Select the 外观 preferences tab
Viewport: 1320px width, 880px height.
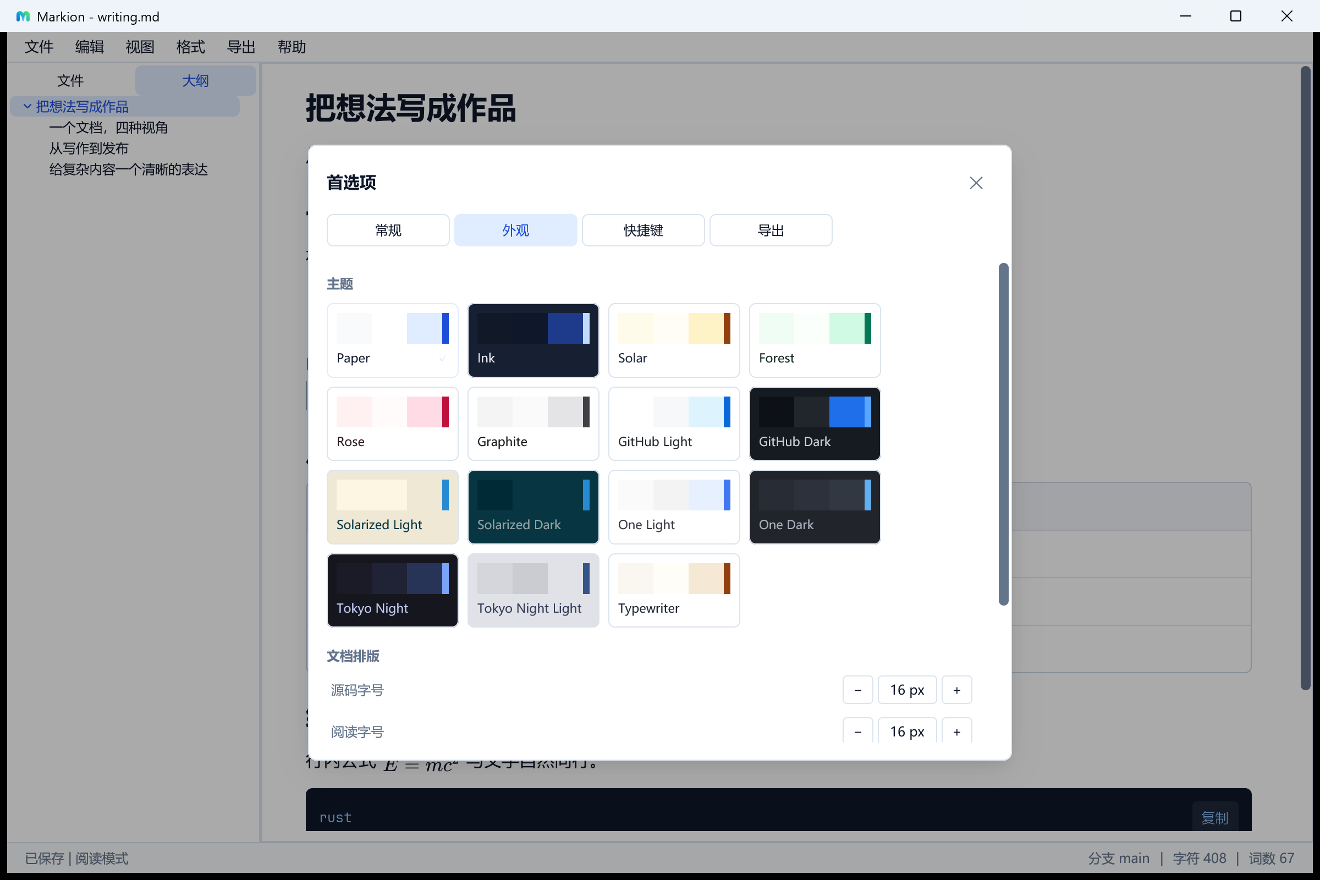click(x=515, y=230)
